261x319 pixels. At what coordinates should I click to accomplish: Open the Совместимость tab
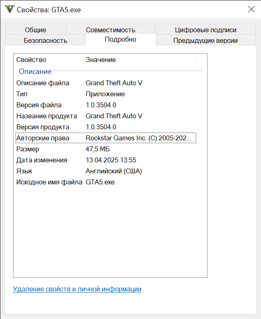click(111, 30)
